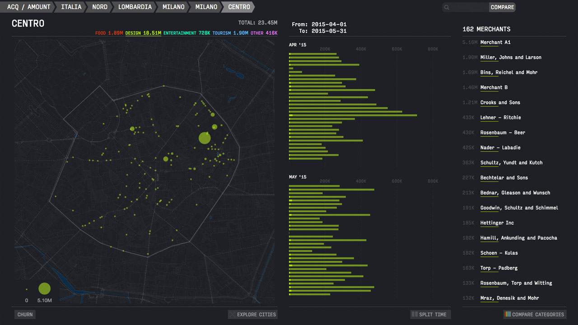This screenshot has height=325, width=578.
Task: Open Torp – Padberg merchant
Action: point(499,268)
